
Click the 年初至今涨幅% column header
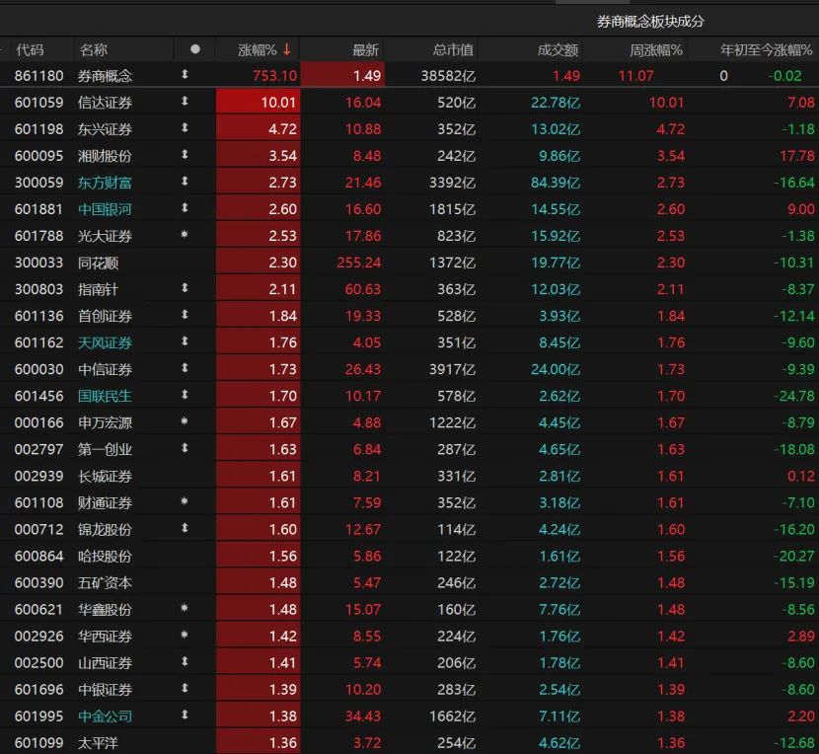tap(767, 49)
